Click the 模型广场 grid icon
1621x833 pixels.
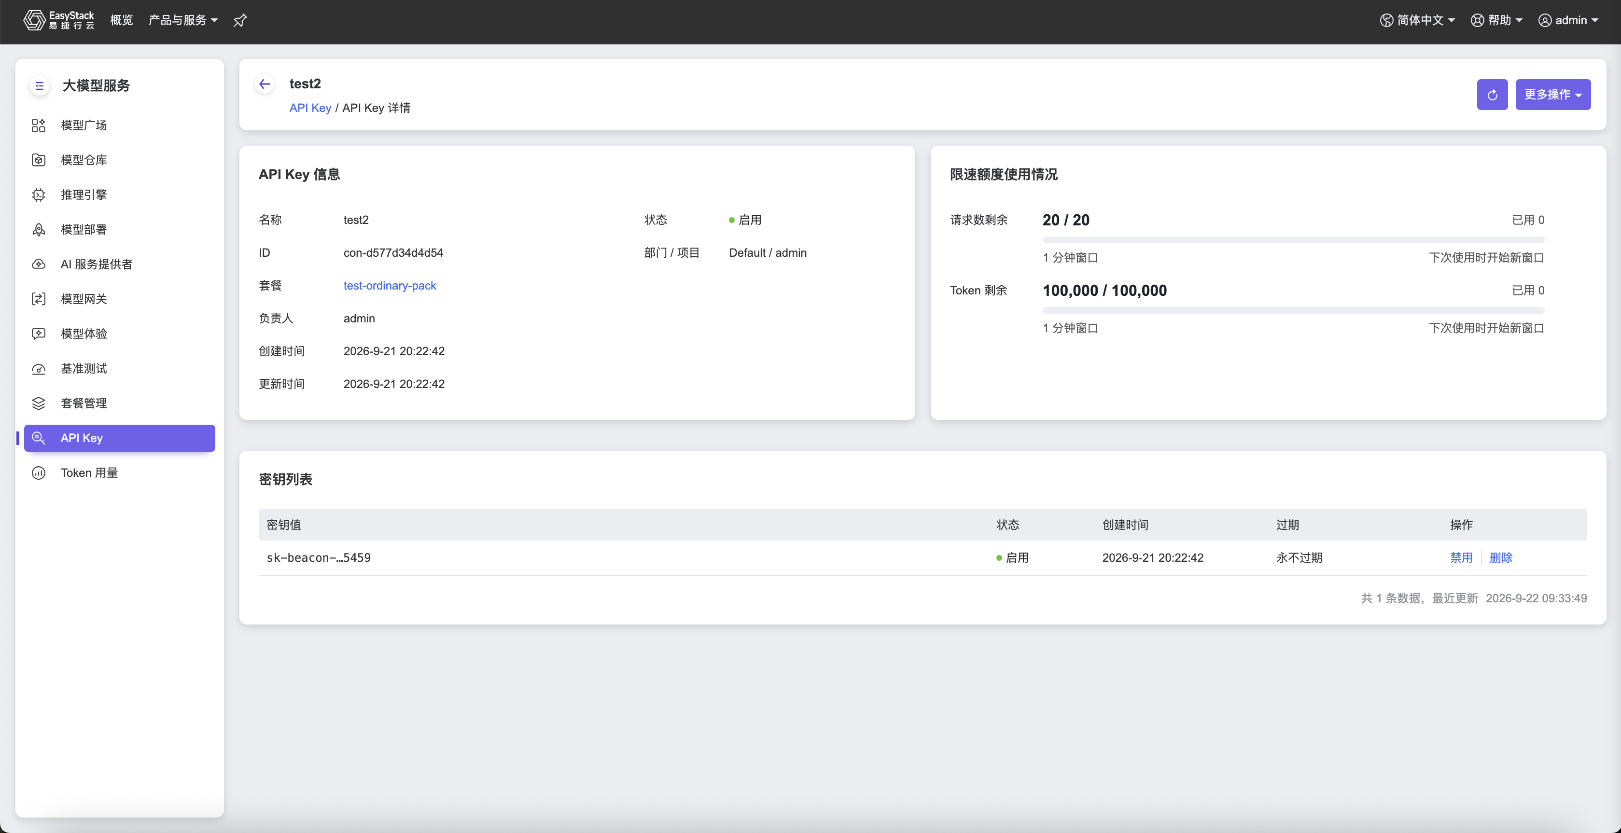tap(39, 125)
